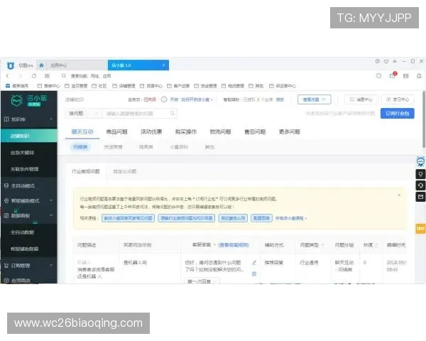Open the 配置答案 course tag
This screenshot has height=341, width=426.
(261, 218)
